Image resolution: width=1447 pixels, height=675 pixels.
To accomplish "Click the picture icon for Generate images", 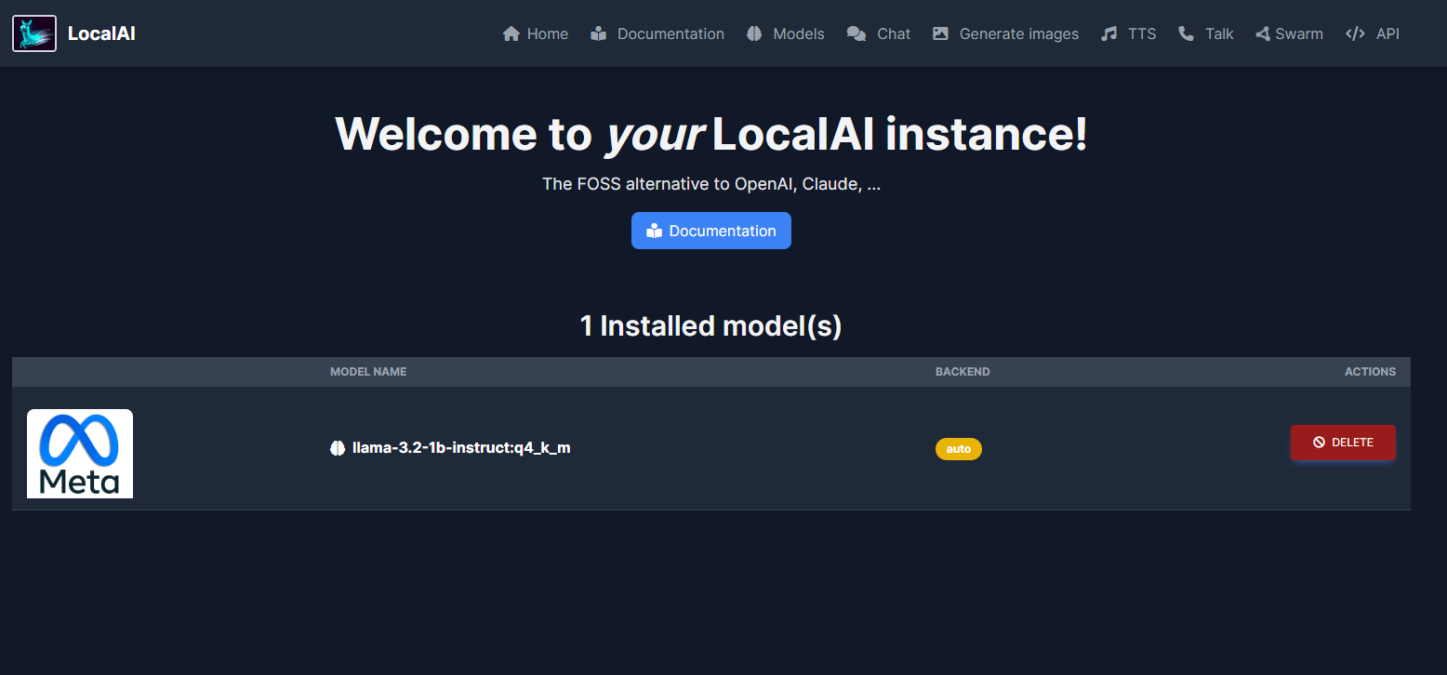I will pos(940,33).
